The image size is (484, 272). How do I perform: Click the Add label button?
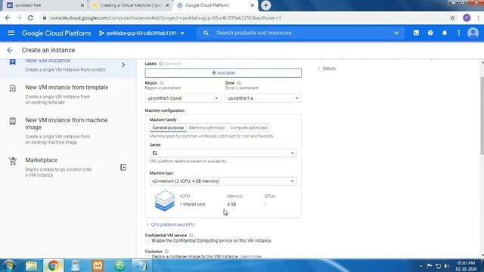[223, 73]
